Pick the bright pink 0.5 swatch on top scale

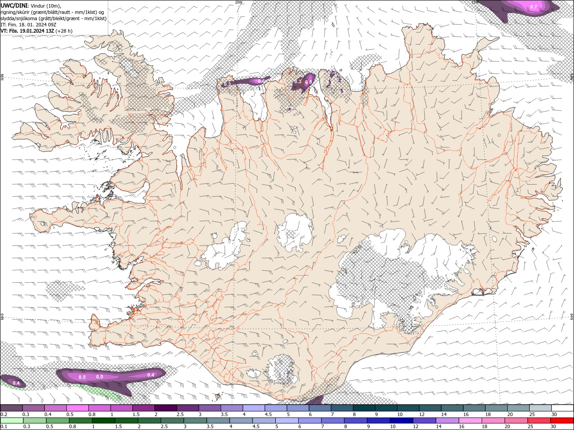tap(77, 408)
